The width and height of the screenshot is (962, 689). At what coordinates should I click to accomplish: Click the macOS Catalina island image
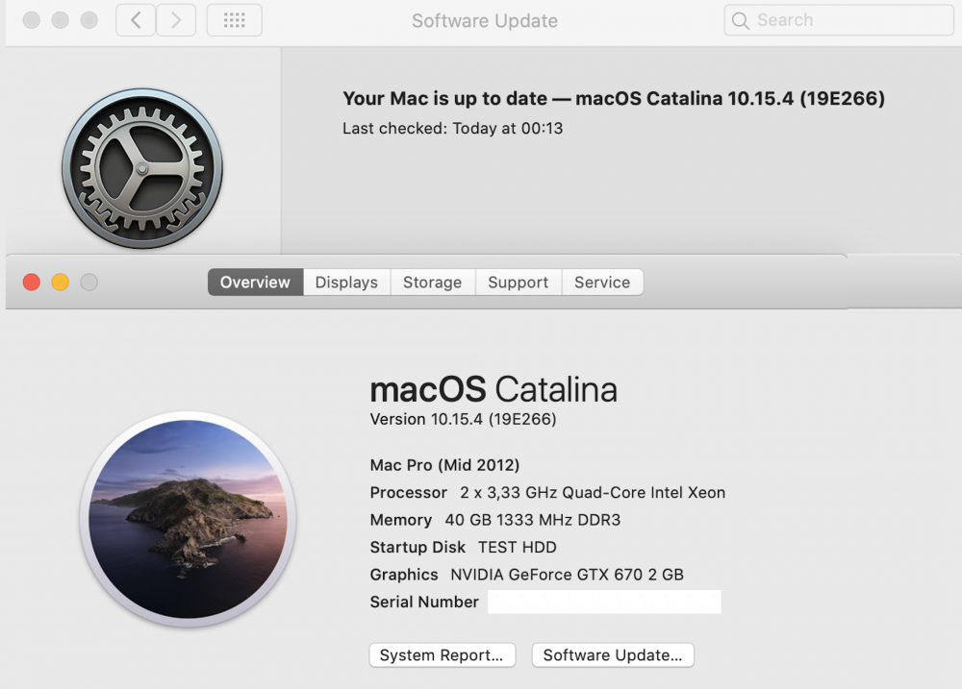(x=188, y=519)
